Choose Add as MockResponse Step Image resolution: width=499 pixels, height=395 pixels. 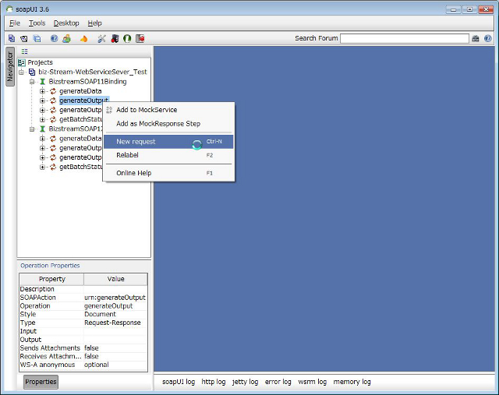coord(168,124)
